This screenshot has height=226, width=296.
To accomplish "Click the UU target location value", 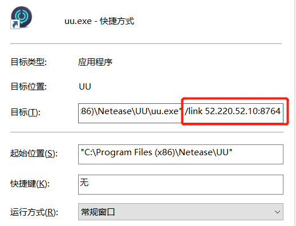I will point(85,87).
